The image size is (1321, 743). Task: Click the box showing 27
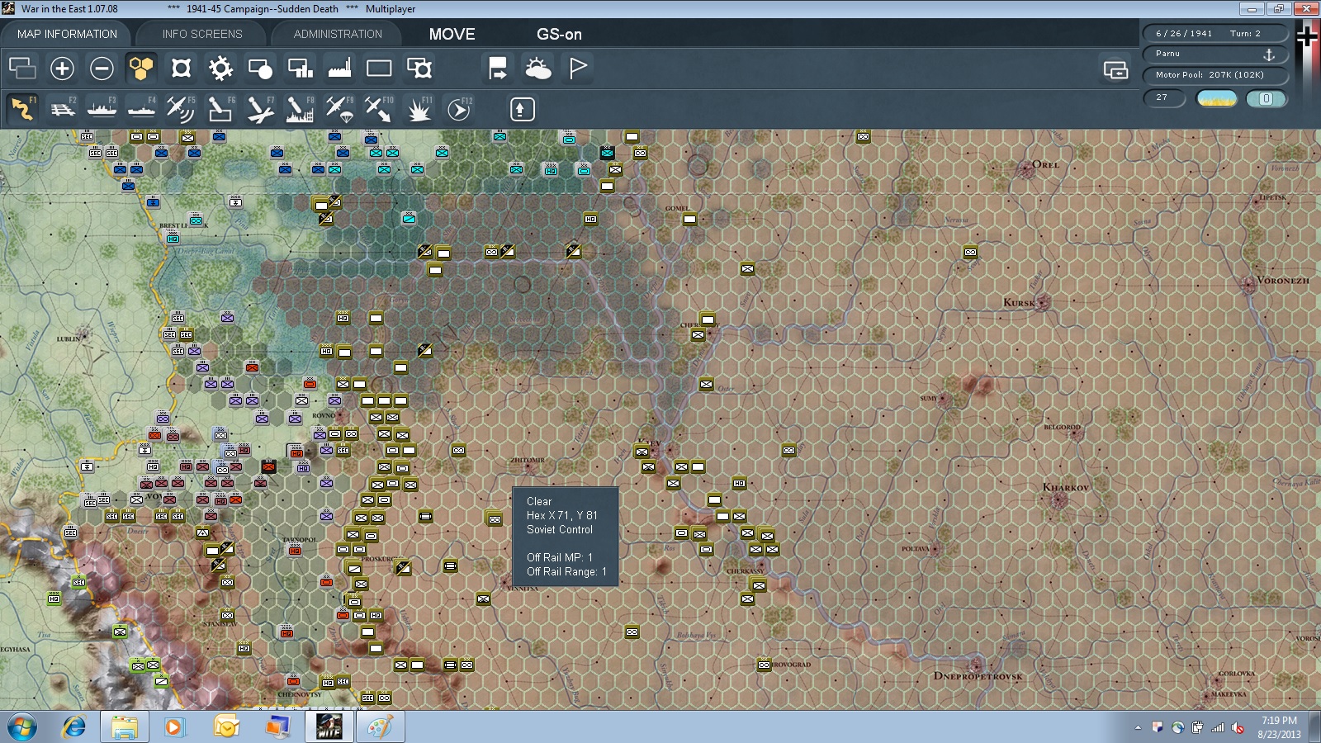point(1163,98)
